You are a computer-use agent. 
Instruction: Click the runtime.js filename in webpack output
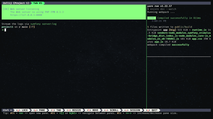pyautogui.click(x=199, y=30)
